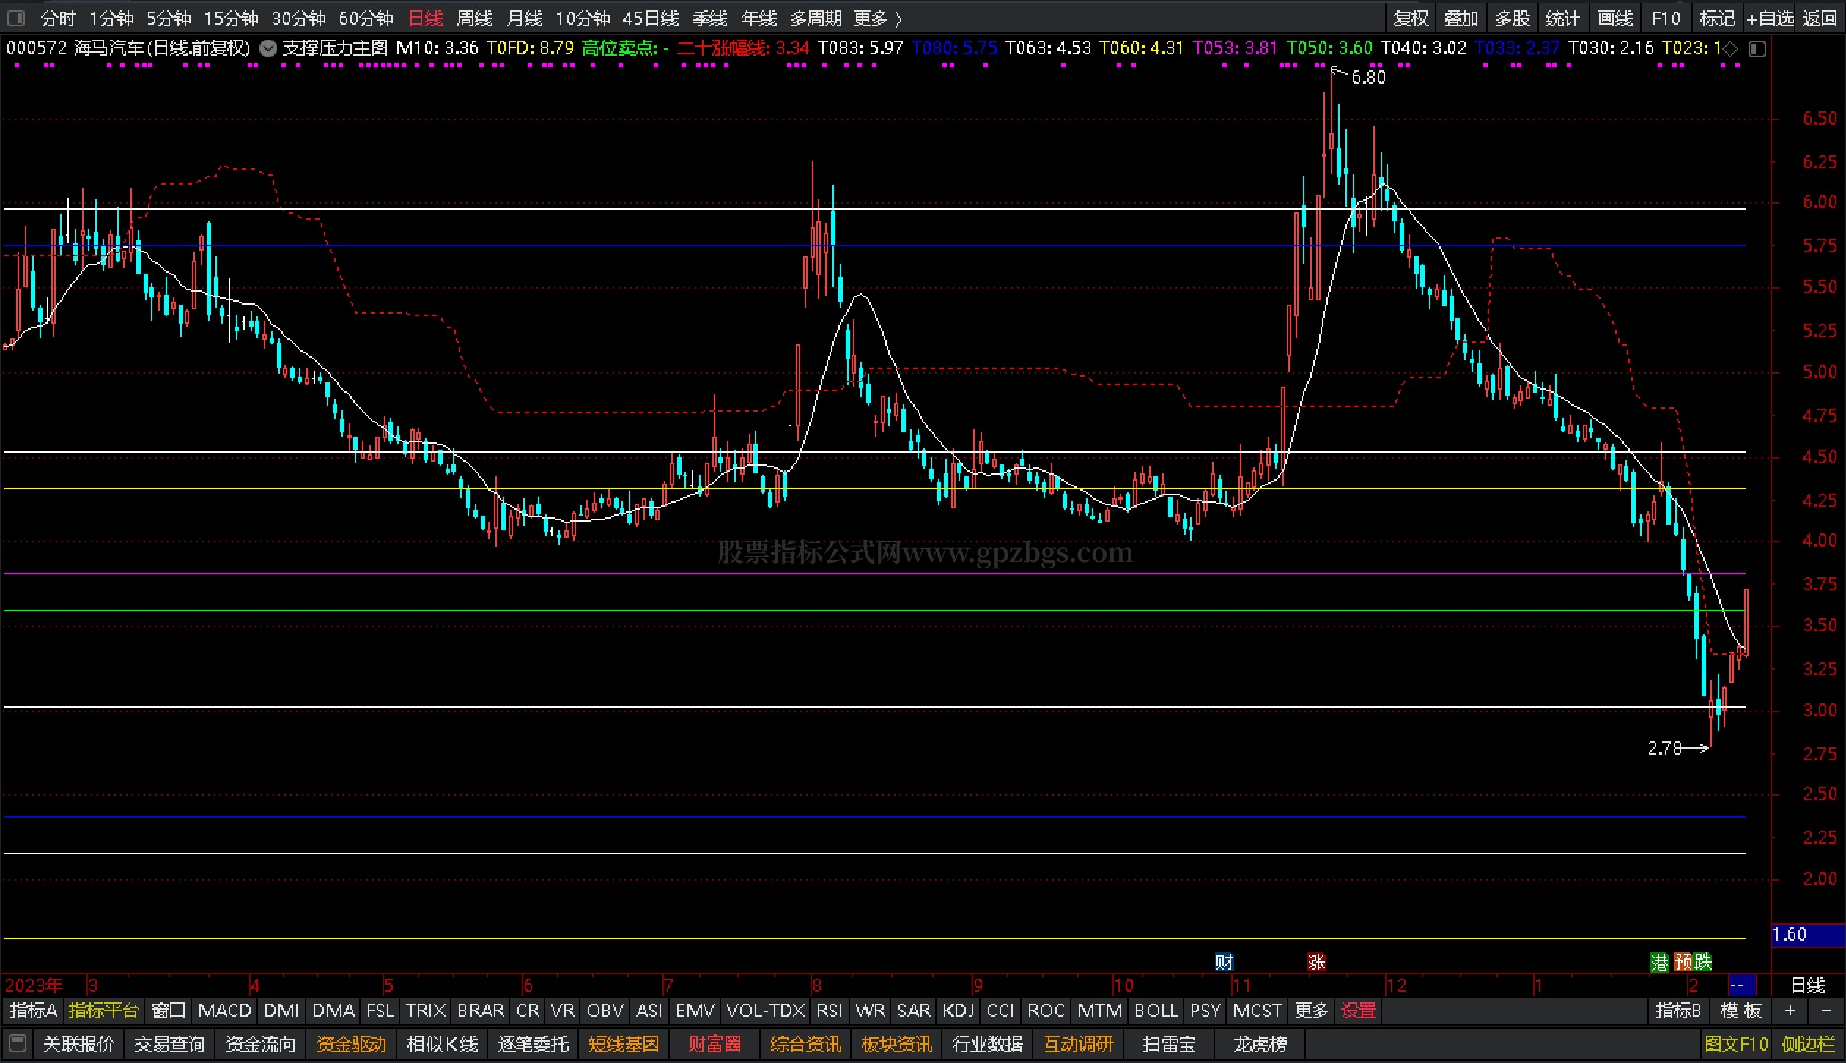The height and width of the screenshot is (1063, 1846).
Task: Switch to 周线 weekly chart
Action: 475,18
